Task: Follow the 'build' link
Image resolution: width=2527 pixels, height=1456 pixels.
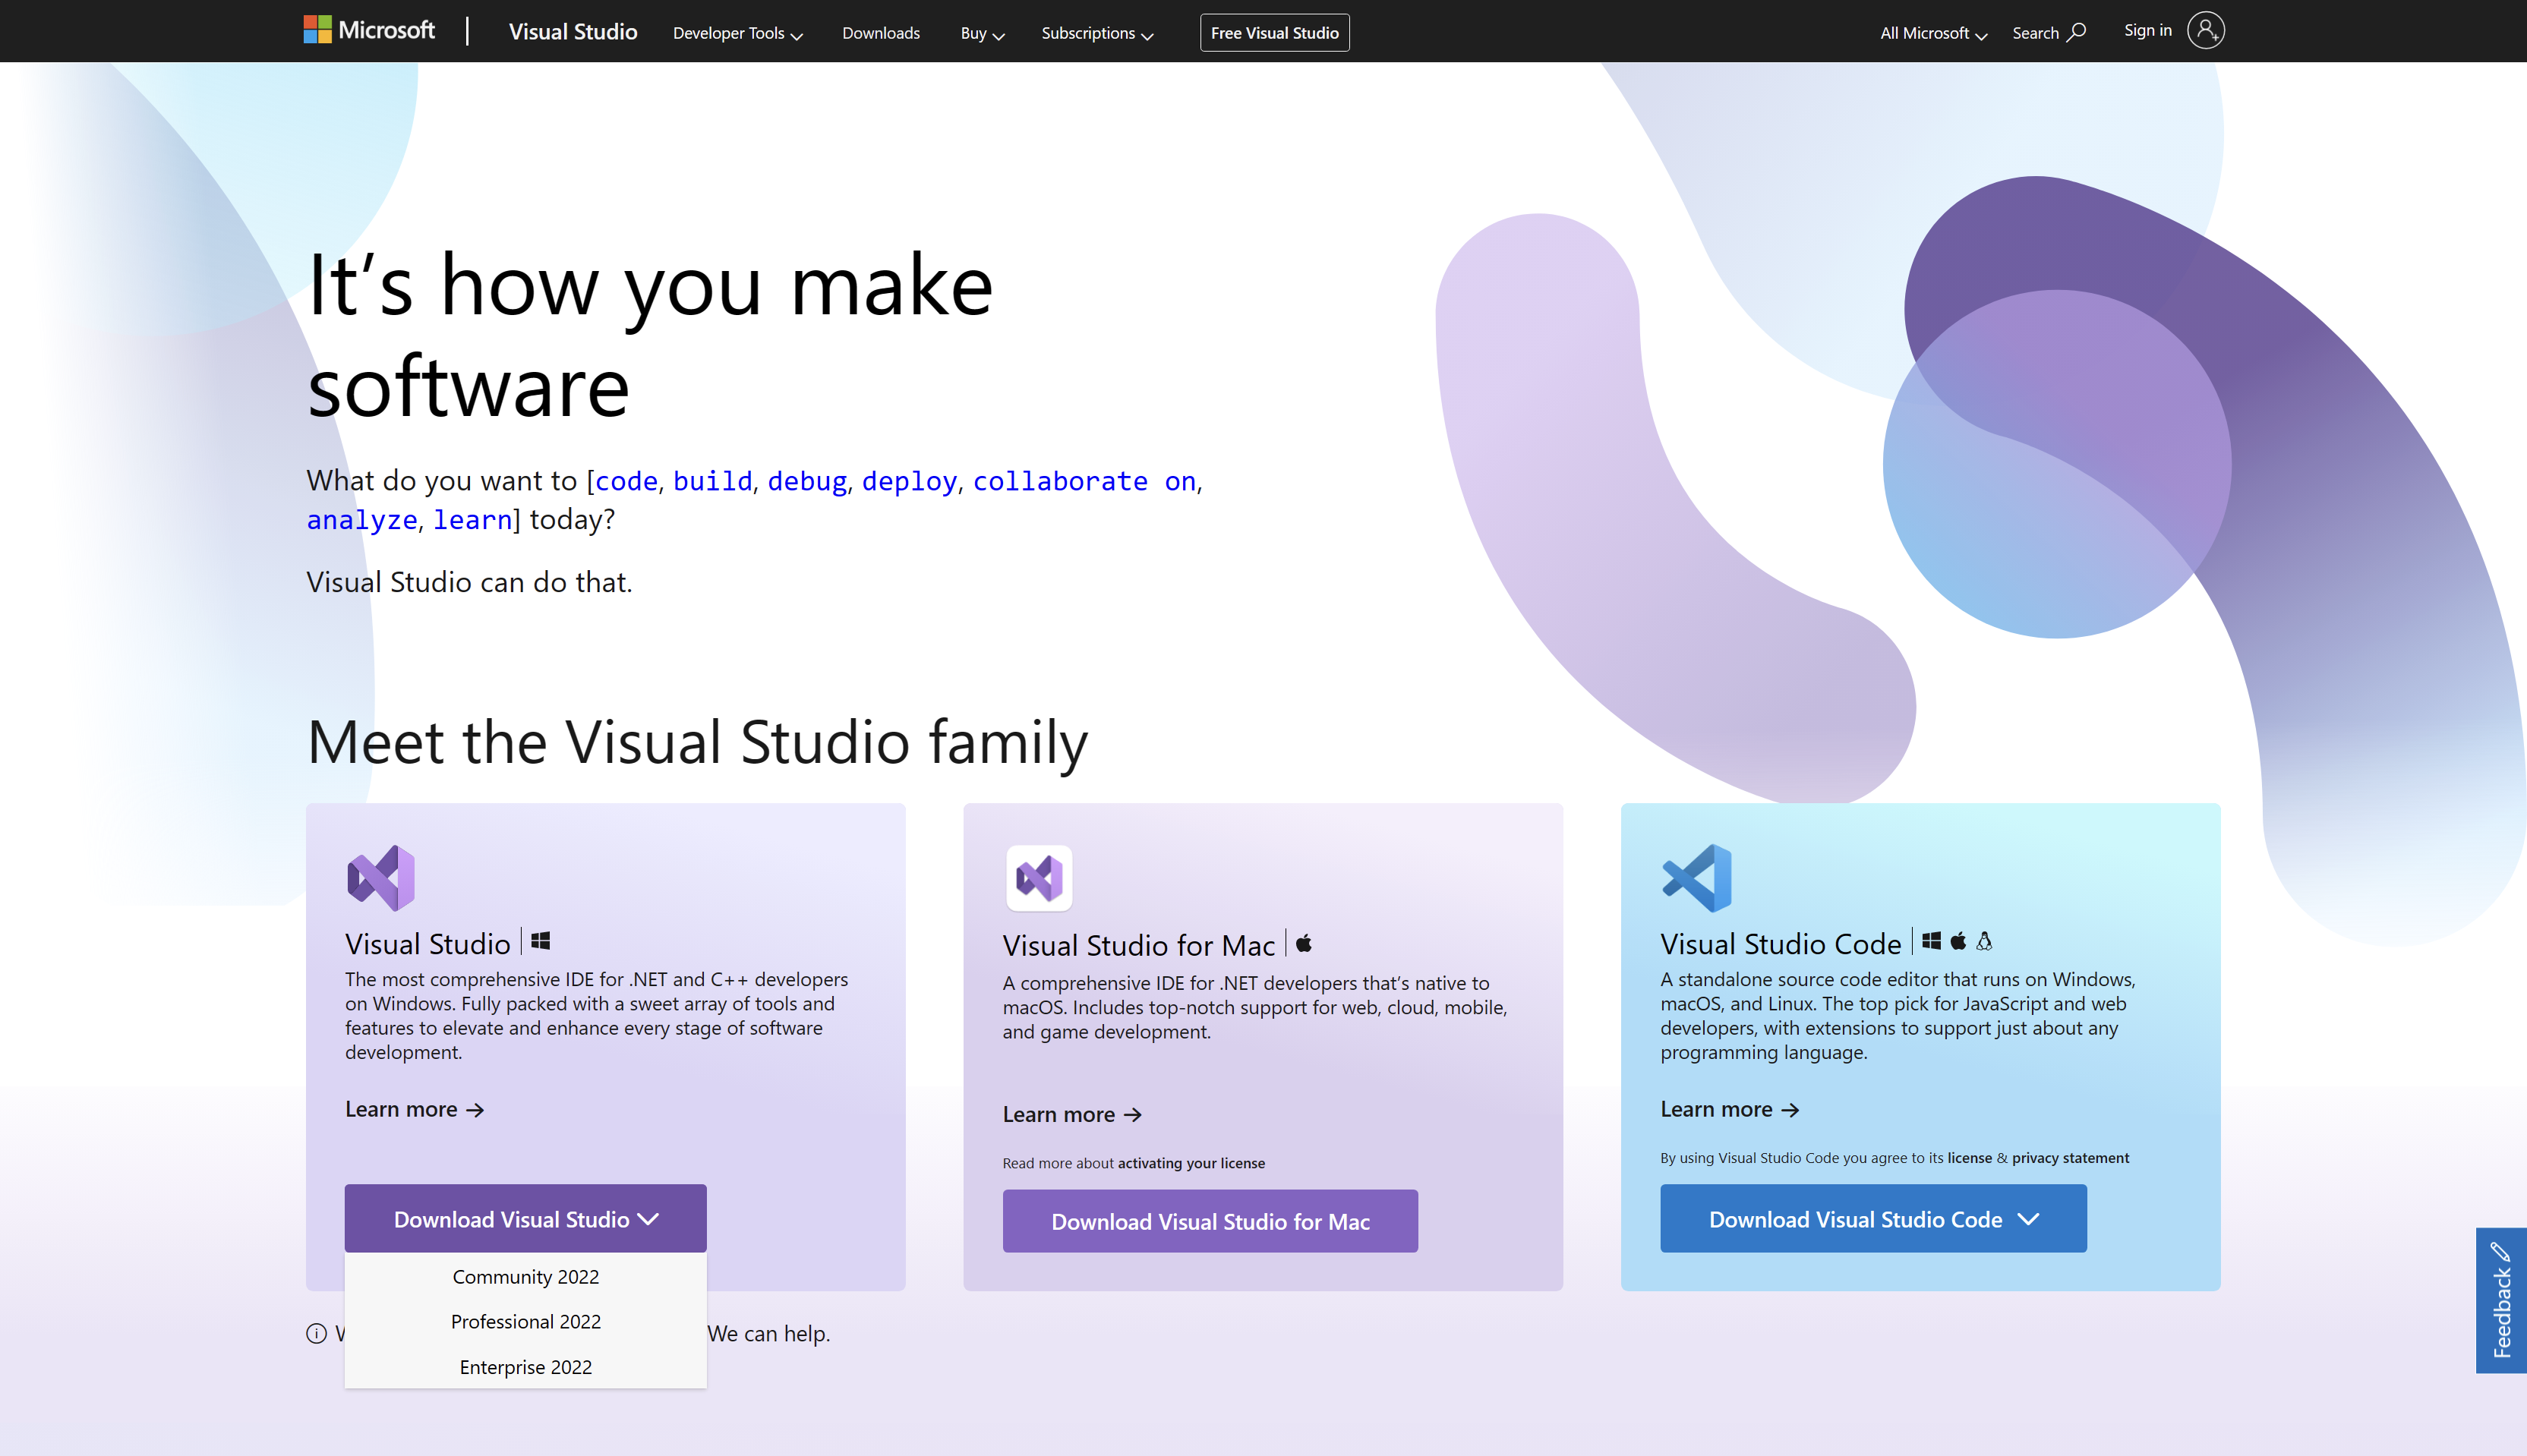Action: pyautogui.click(x=712, y=481)
